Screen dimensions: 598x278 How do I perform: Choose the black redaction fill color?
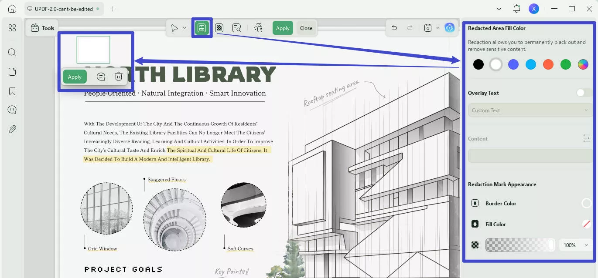pos(478,64)
